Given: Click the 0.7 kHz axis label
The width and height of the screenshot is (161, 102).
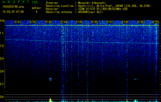Looking at the screenshot, I should [x=2, y=84].
